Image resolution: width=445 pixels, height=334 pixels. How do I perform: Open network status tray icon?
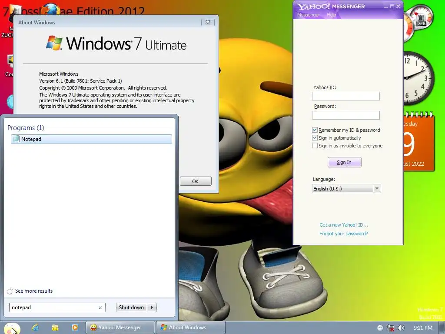(391, 328)
